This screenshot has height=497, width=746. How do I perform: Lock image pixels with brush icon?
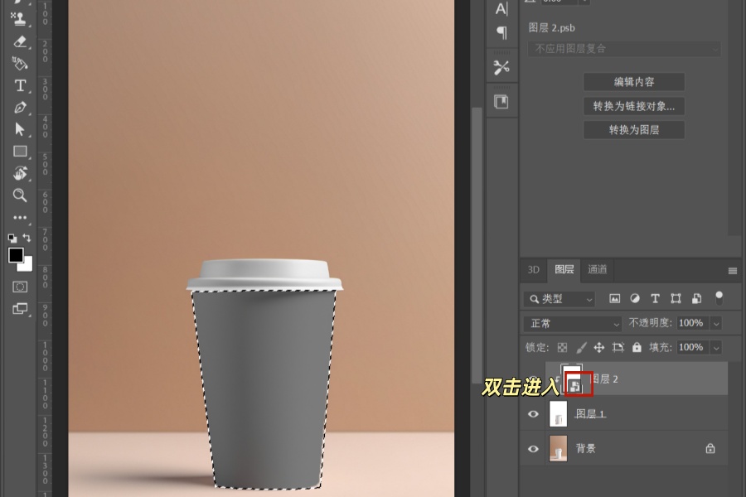[x=581, y=348]
